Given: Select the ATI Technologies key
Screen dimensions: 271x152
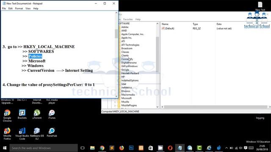Looking at the screenshot, I should (130, 45).
